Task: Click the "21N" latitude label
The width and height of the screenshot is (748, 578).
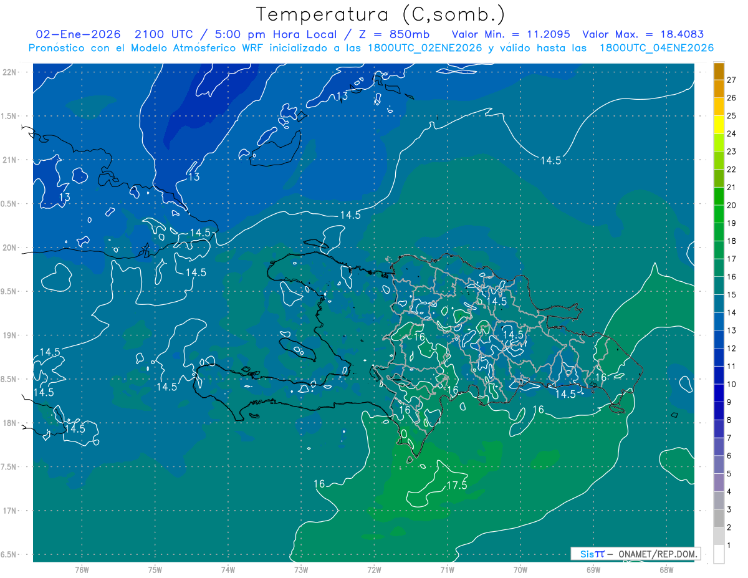Action: click(10, 160)
